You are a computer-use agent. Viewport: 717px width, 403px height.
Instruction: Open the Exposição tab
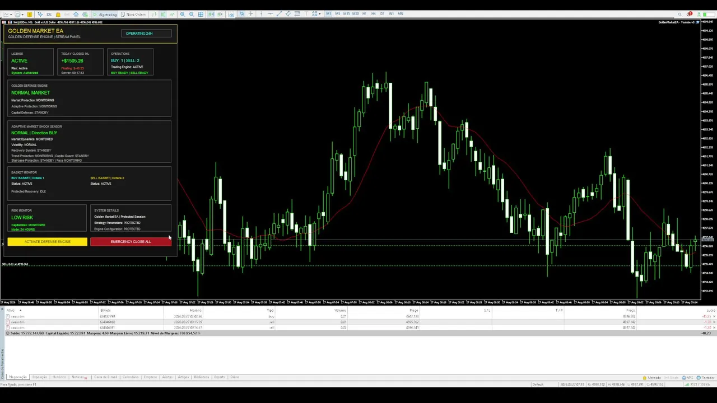tap(40, 377)
